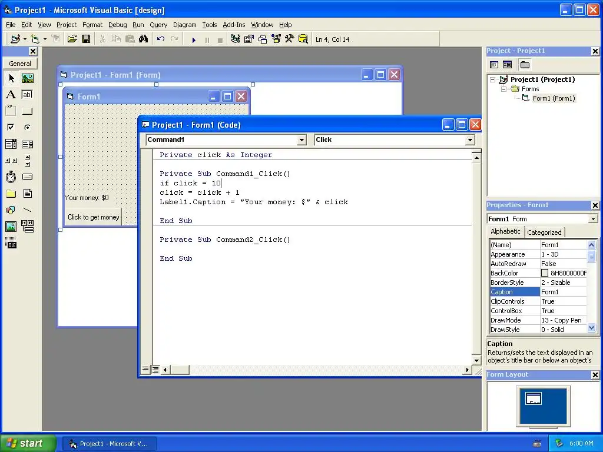Switch to the Categorized properties tab

[x=544, y=232]
